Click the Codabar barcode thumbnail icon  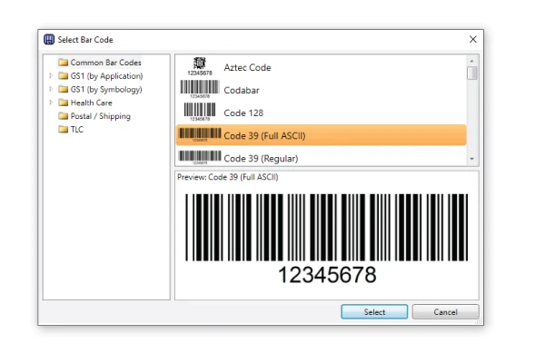point(200,89)
